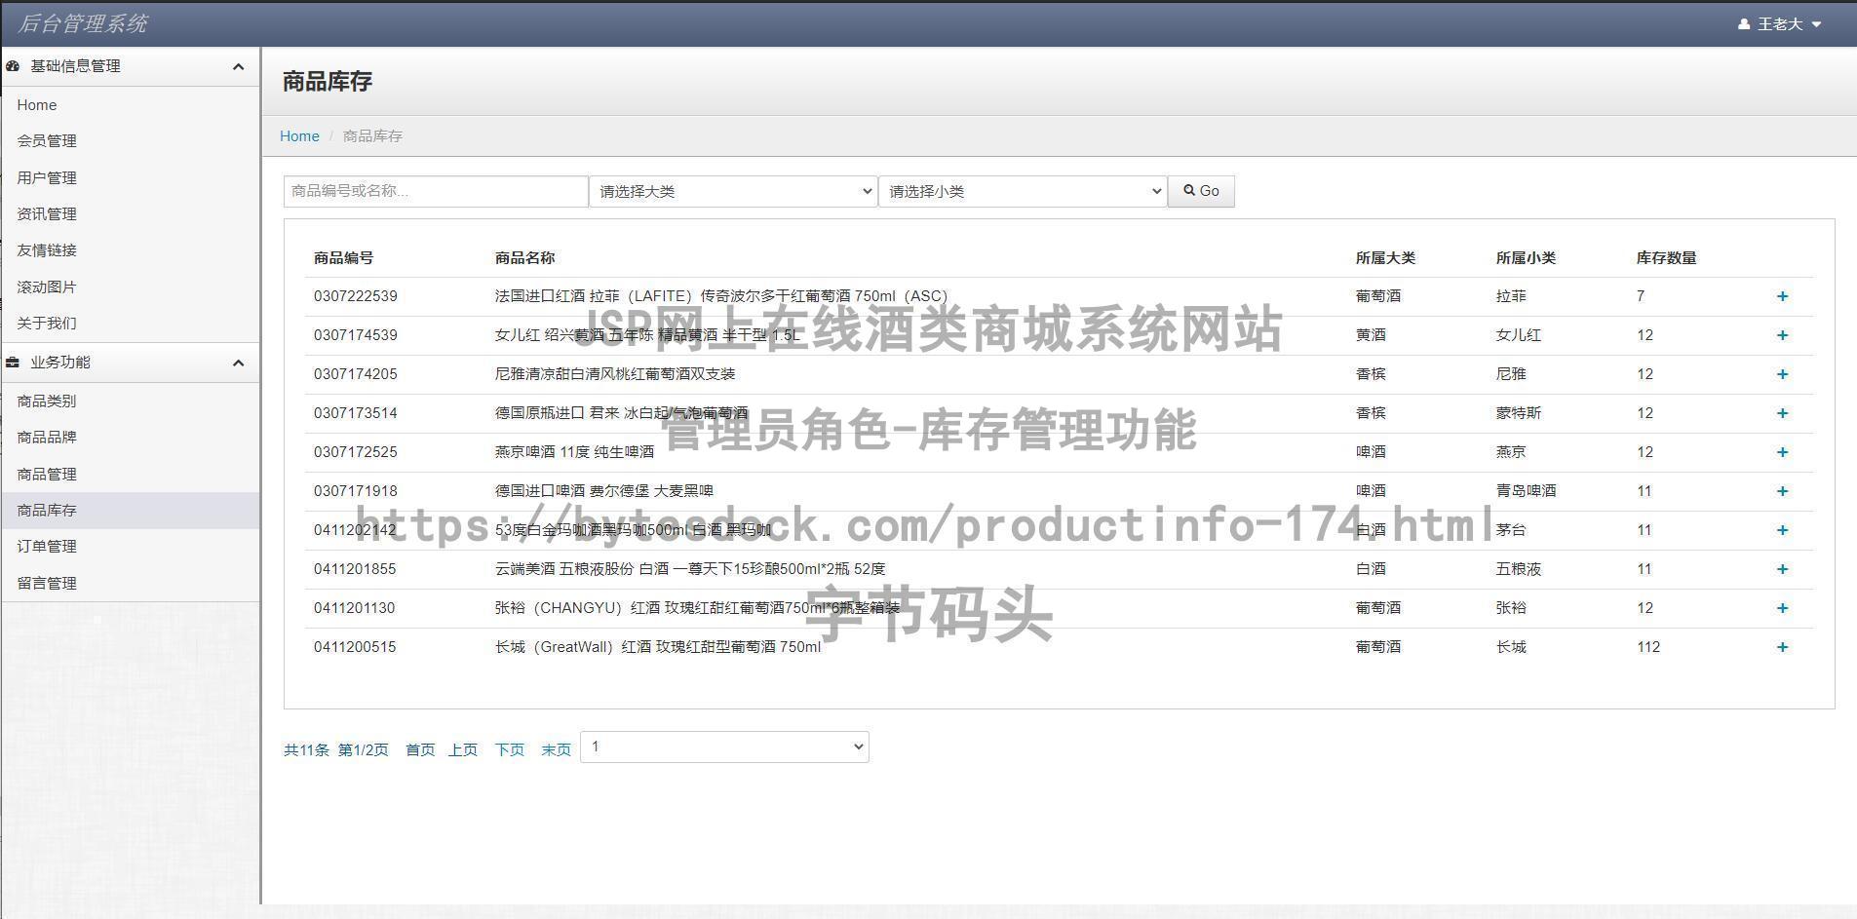Click the 商品编号 column header
This screenshot has height=919, width=1857.
click(343, 258)
